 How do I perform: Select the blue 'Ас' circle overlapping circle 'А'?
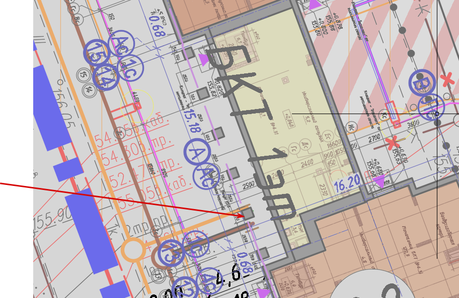coord(207,176)
